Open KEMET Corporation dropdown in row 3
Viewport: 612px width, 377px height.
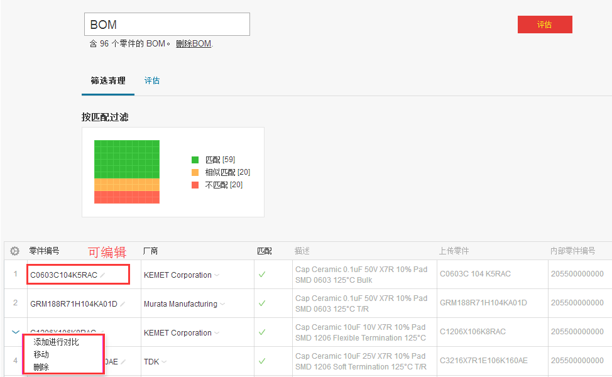pyautogui.click(x=217, y=333)
